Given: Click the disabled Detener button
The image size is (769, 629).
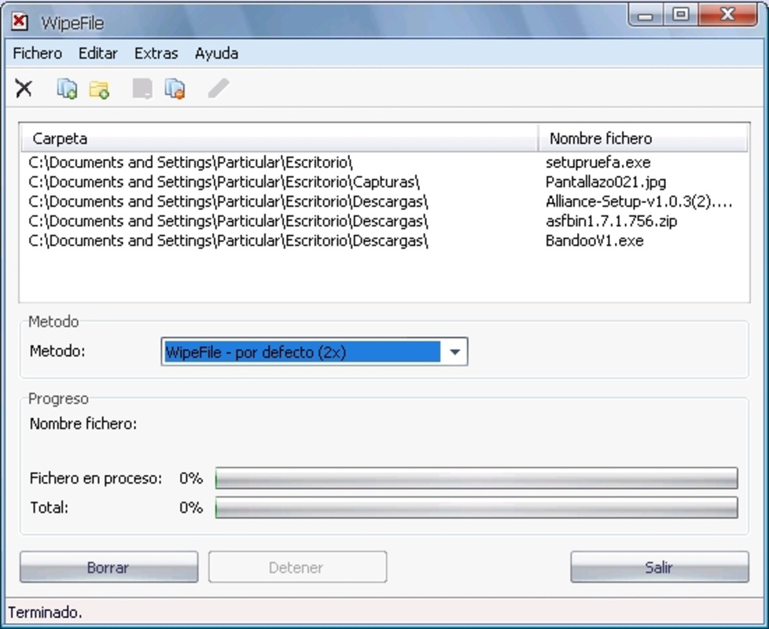Looking at the screenshot, I should pyautogui.click(x=298, y=567).
